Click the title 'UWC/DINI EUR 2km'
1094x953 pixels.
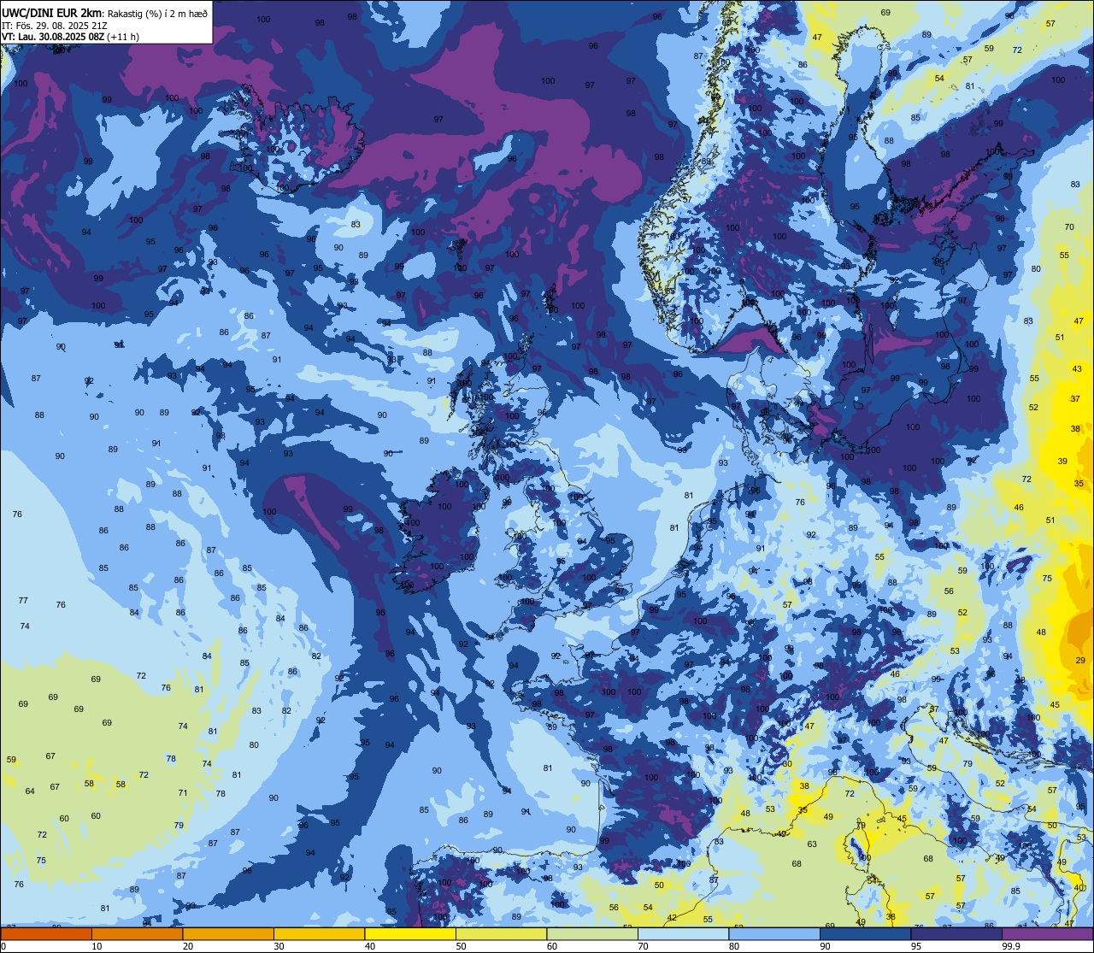pos(53,13)
